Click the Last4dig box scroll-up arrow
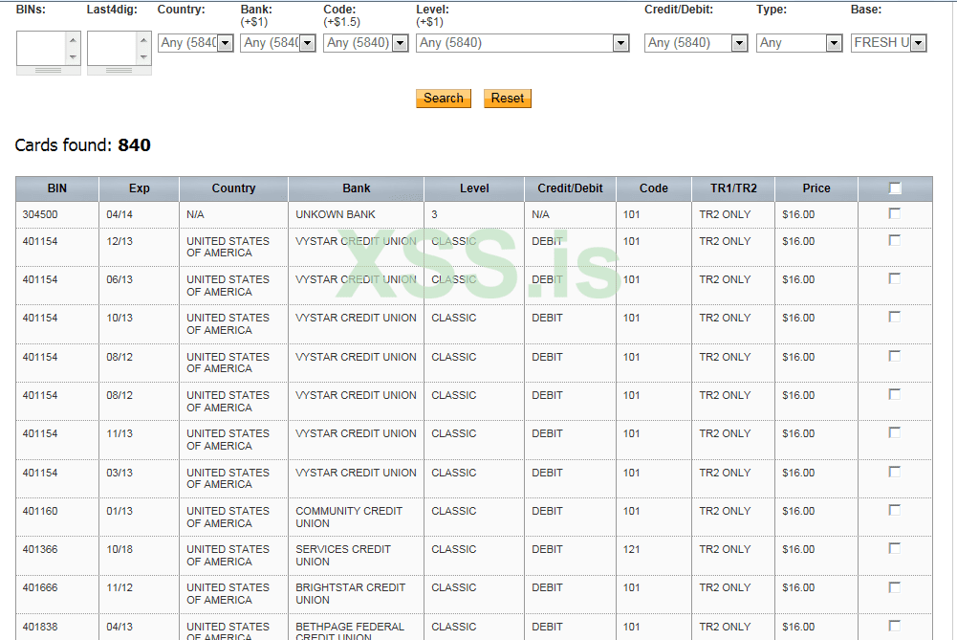This screenshot has width=957, height=640. click(143, 40)
